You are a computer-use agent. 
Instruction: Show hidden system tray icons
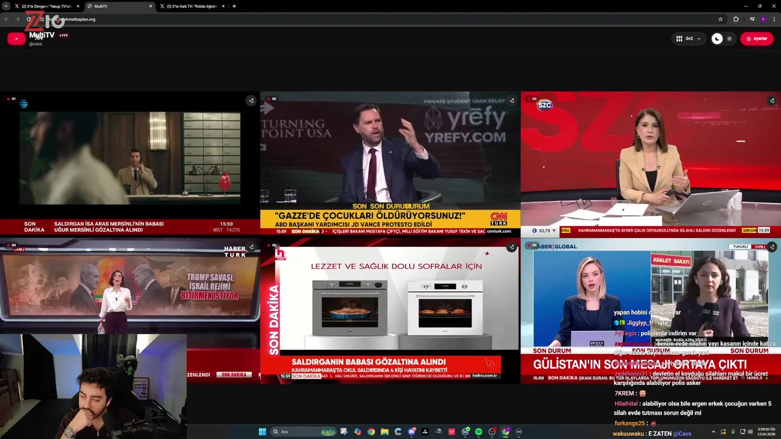coord(713,432)
